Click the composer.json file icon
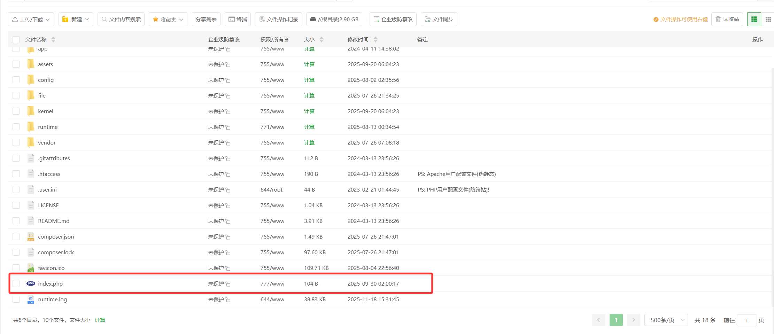The image size is (774, 334). click(31, 236)
